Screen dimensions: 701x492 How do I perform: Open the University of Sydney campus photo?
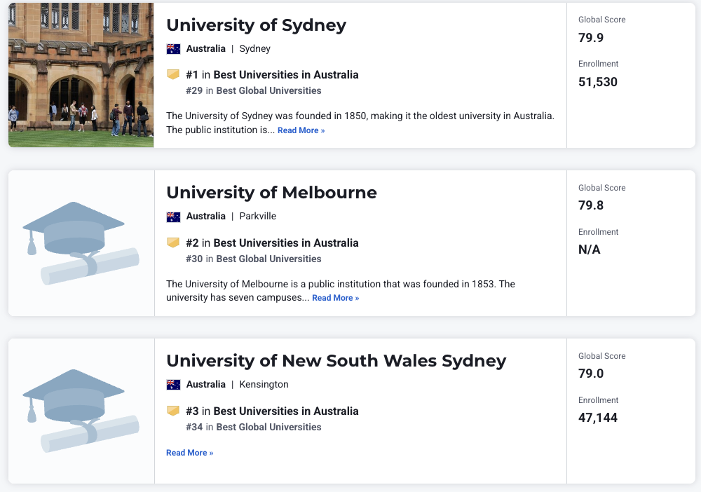click(x=81, y=74)
